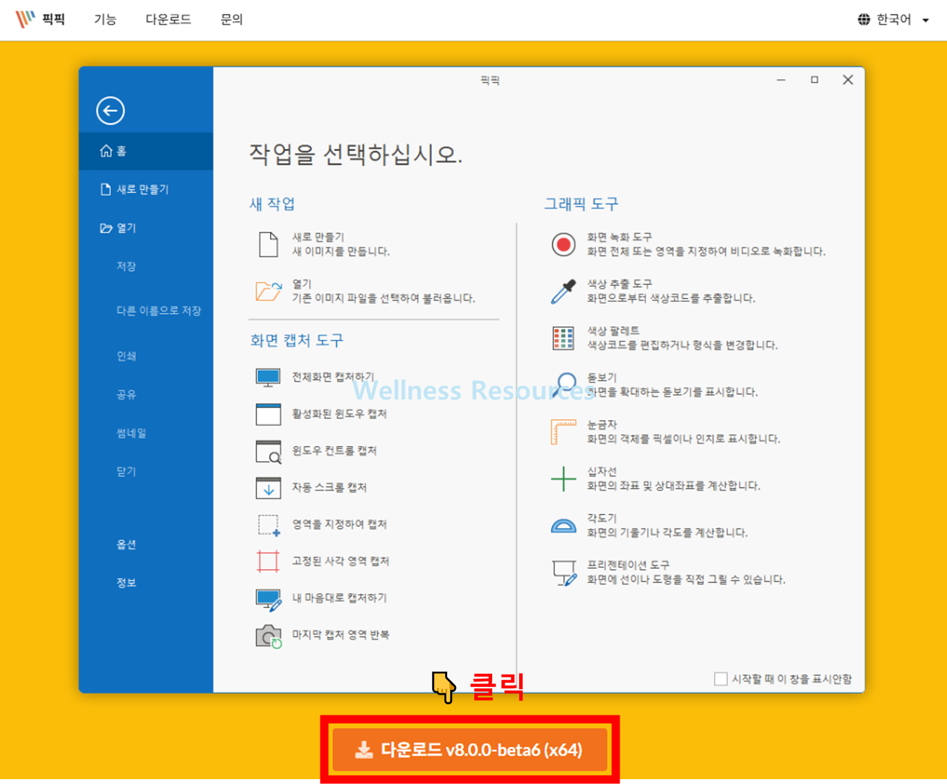Click the protractor icon
Image resolution: width=947 pixels, height=784 pixels.
click(563, 526)
